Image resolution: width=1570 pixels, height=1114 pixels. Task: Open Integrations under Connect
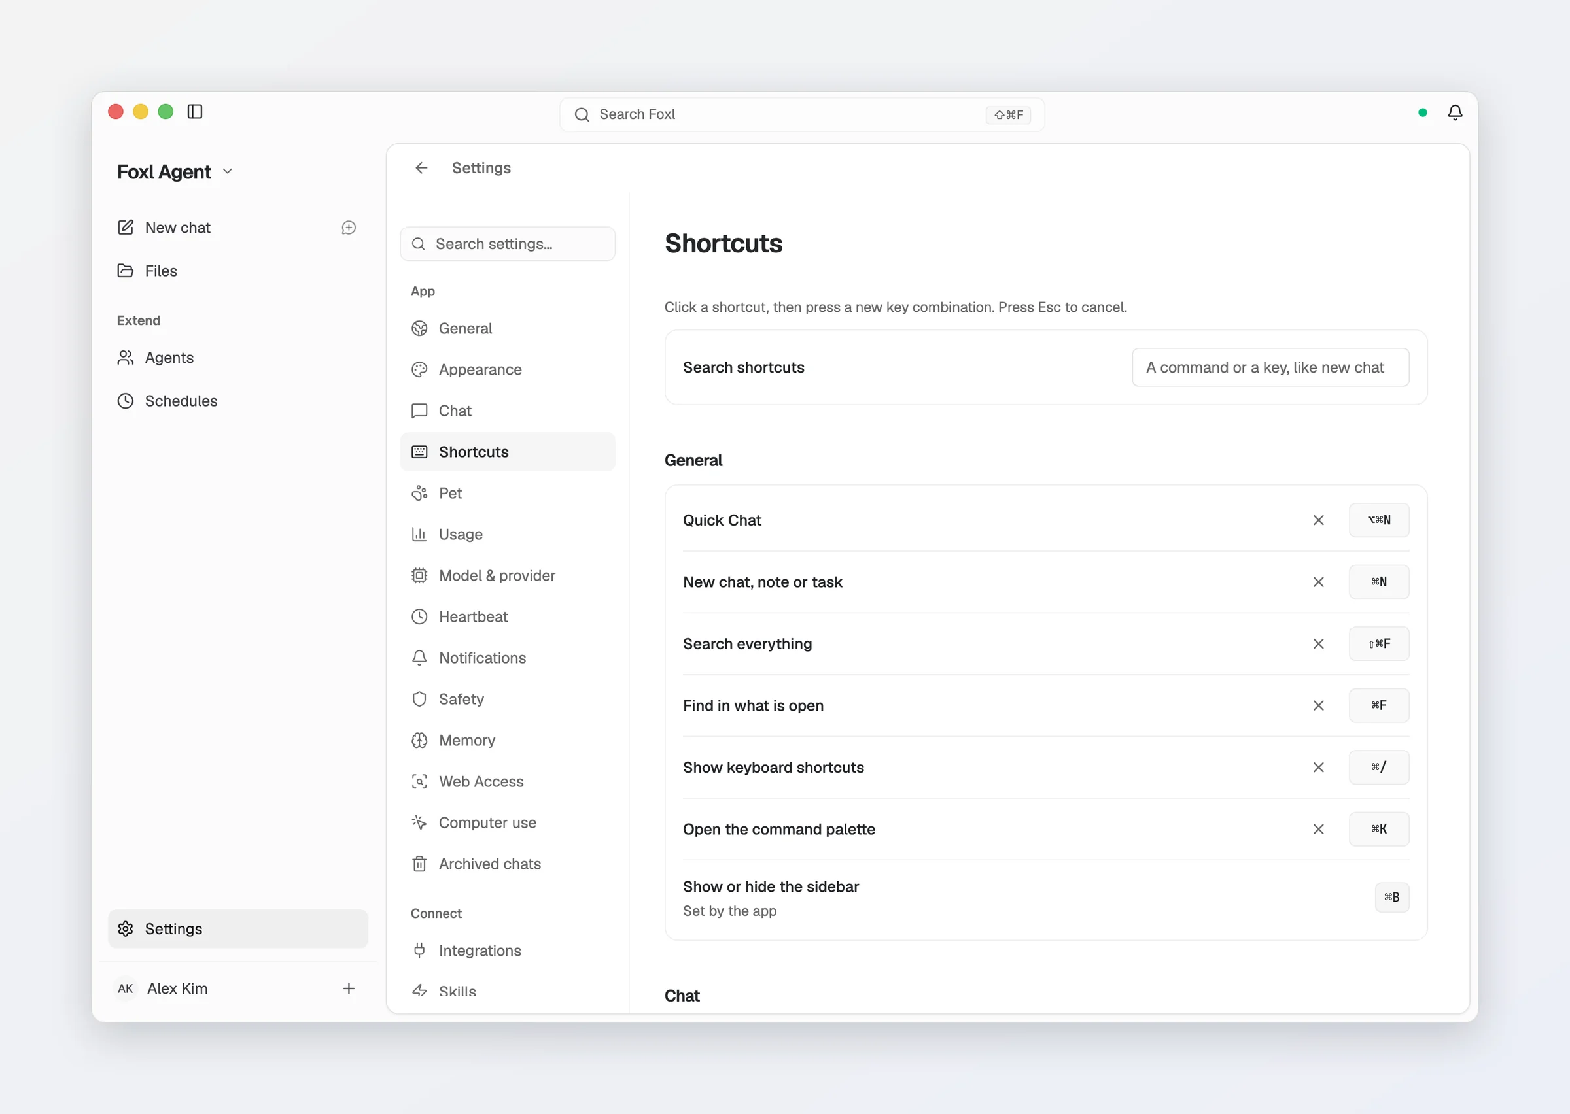click(x=507, y=951)
